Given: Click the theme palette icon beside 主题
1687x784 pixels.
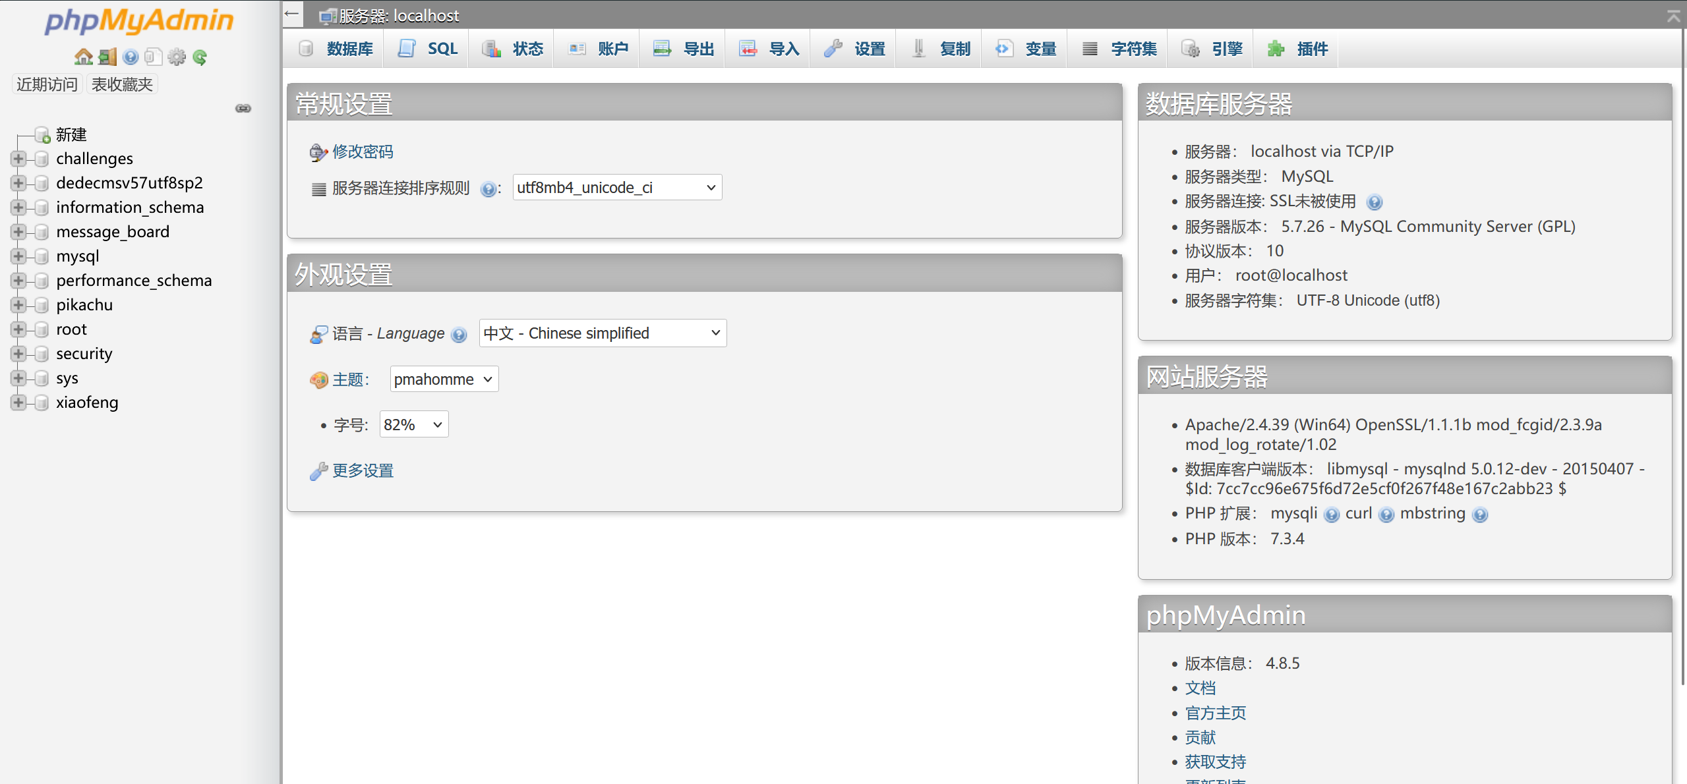Looking at the screenshot, I should [319, 380].
